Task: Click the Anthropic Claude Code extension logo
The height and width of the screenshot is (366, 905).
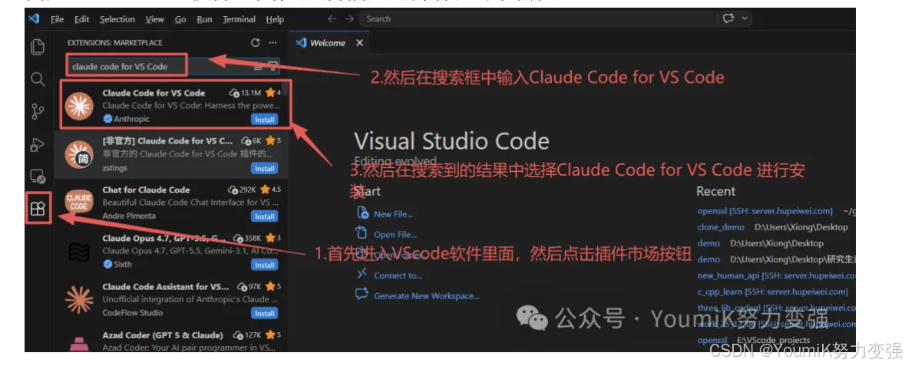Action: [x=79, y=106]
